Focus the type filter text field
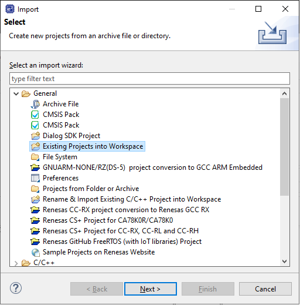The image size is (300, 305). (x=149, y=79)
